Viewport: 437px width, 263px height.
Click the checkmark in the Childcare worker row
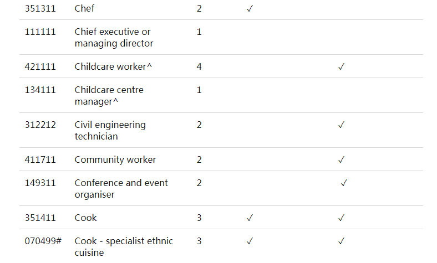pos(341,67)
